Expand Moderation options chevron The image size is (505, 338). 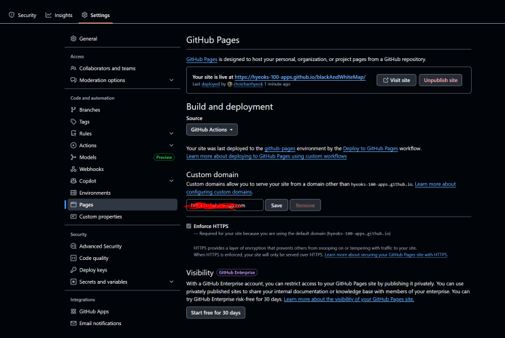click(172, 80)
